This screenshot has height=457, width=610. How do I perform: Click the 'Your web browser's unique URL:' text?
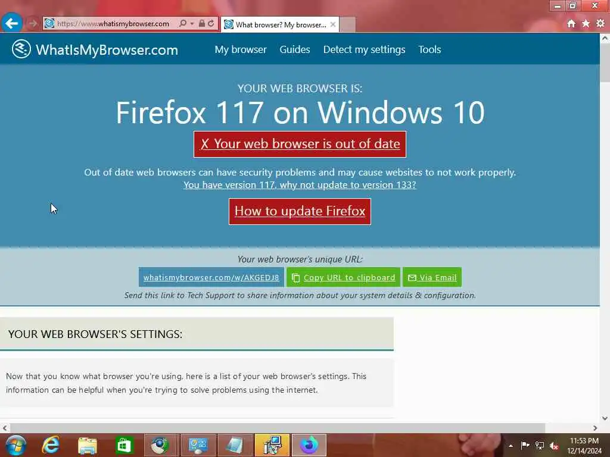pos(300,259)
